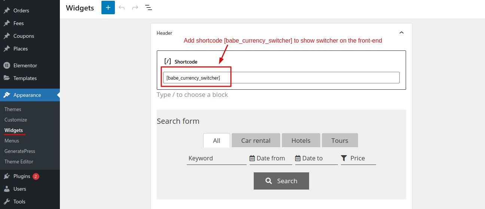The image size is (485, 209).
Task: Click the blue add block plus button
Action: pos(108,7)
